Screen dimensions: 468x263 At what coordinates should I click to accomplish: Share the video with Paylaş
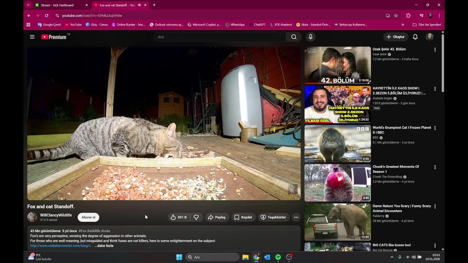(217, 217)
